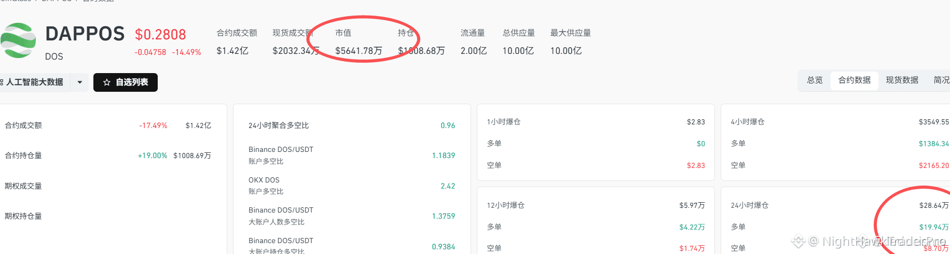Click the 最大供应量 header label
The image size is (950, 254).
coord(570,33)
